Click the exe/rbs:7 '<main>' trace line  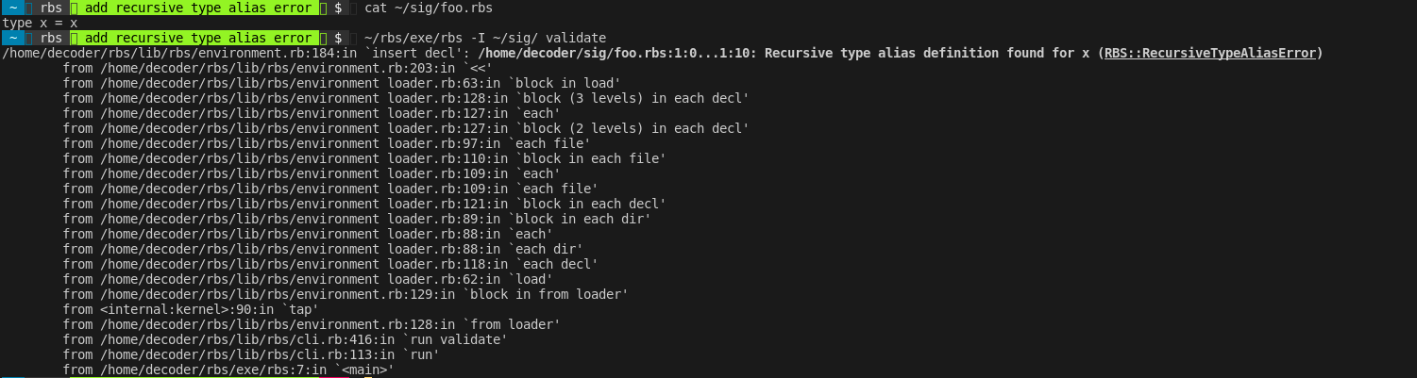point(228,370)
